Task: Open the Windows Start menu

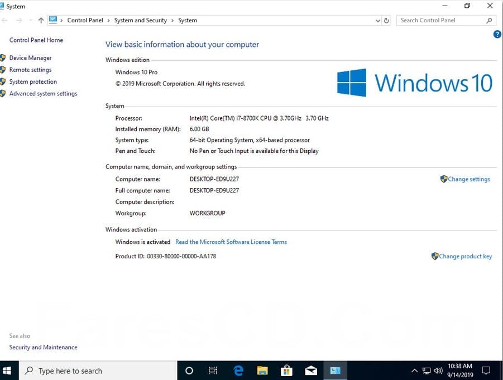Action: (x=7, y=371)
